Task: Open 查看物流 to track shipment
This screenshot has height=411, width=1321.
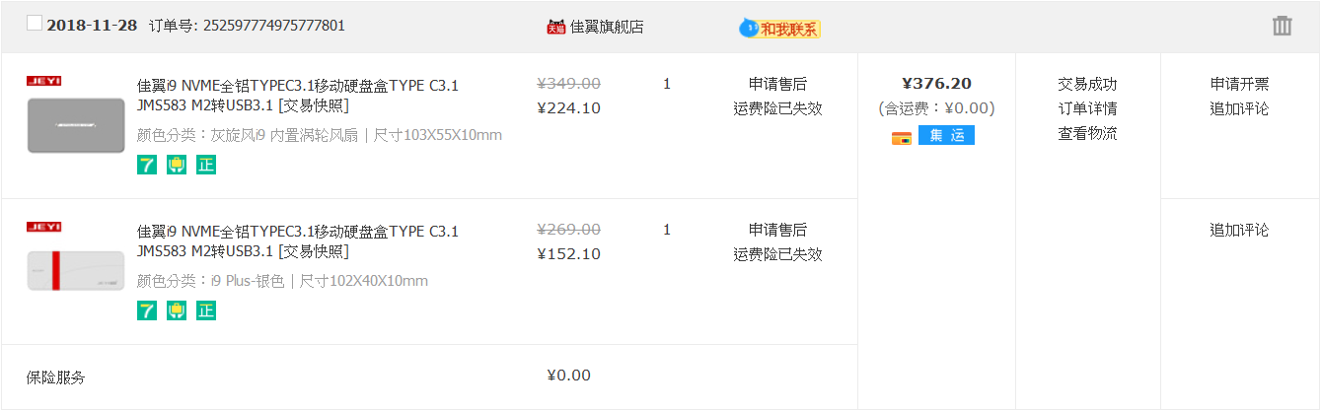Action: tap(1088, 133)
